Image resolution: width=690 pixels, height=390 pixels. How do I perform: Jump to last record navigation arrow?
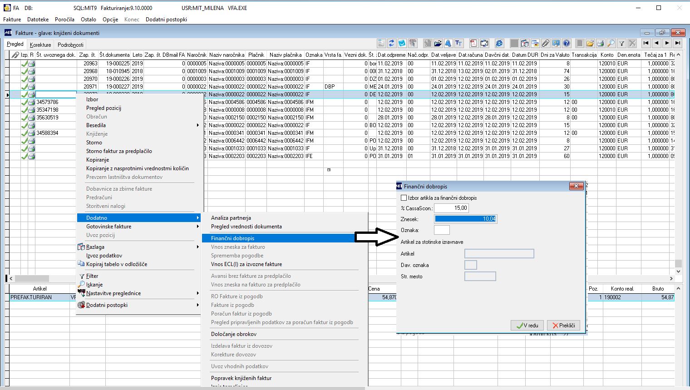click(x=678, y=43)
